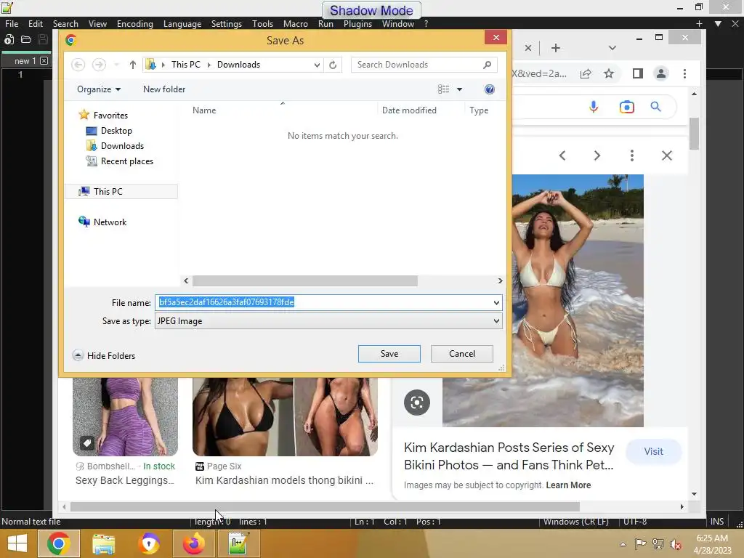Close the image preview panel X

click(x=667, y=155)
